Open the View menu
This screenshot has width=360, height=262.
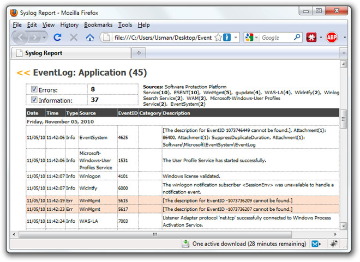(49, 25)
